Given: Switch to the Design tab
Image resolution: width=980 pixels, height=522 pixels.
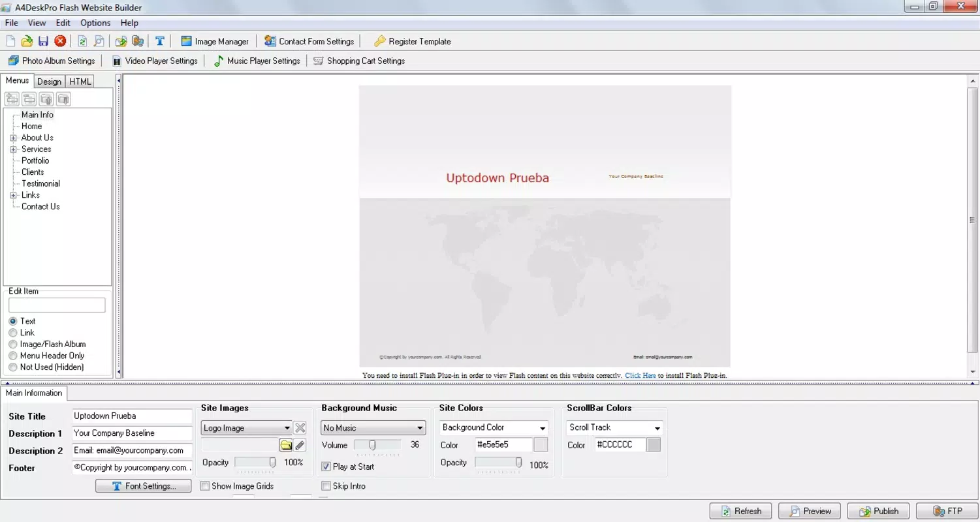Looking at the screenshot, I should click(49, 82).
